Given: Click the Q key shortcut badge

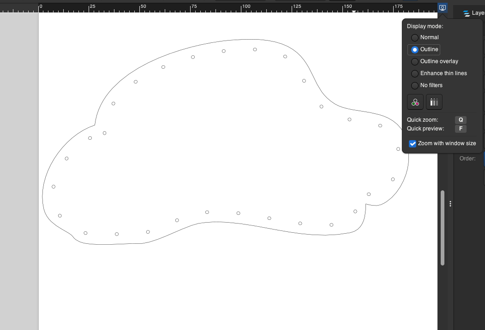Looking at the screenshot, I should tap(461, 120).
